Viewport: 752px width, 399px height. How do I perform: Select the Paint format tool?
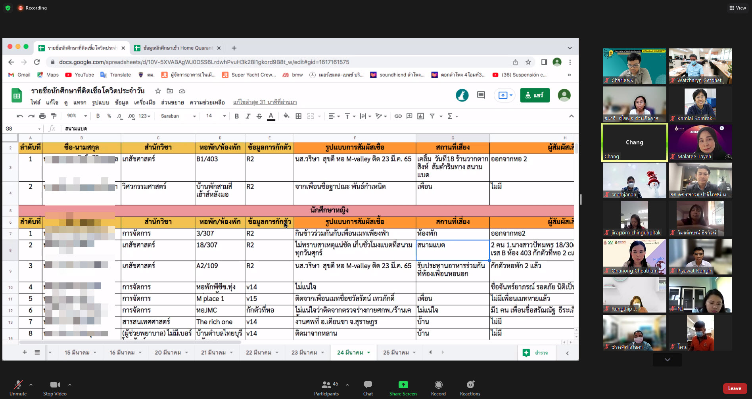tap(54, 116)
